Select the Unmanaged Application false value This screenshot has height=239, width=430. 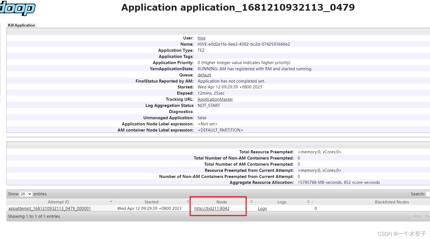coord(202,118)
